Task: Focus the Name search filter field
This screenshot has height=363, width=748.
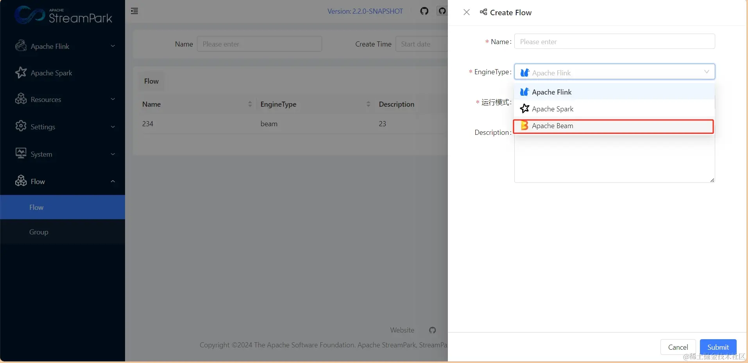Action: (x=259, y=44)
